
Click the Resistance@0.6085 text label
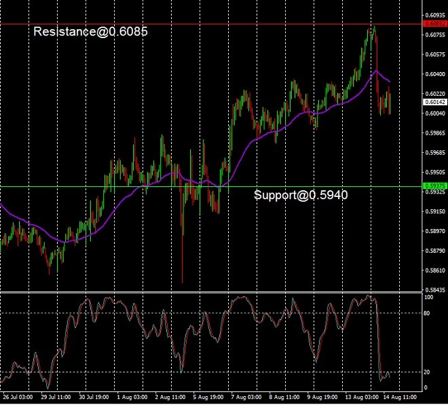90,31
